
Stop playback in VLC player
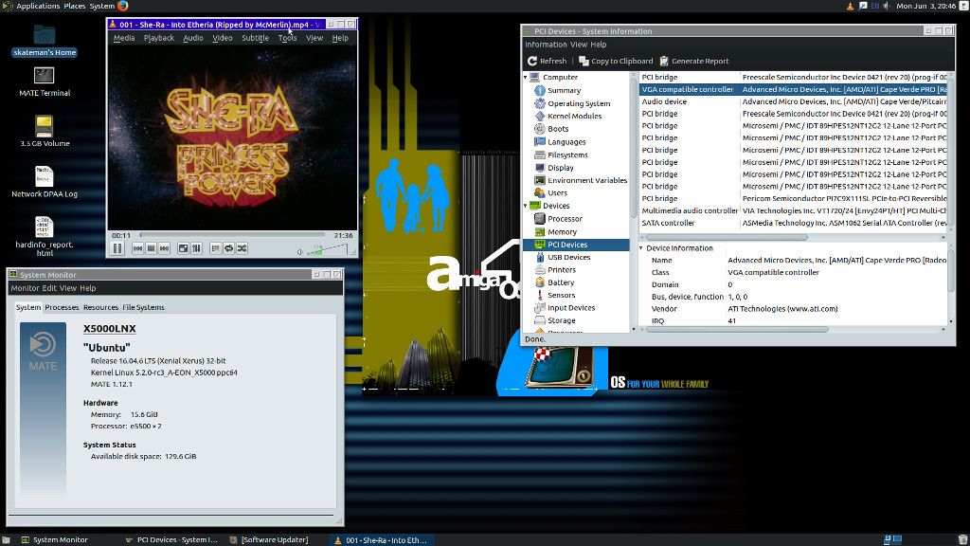tap(151, 248)
